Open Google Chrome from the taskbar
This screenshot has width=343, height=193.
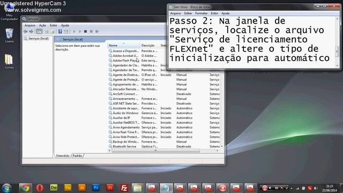(x=25, y=188)
